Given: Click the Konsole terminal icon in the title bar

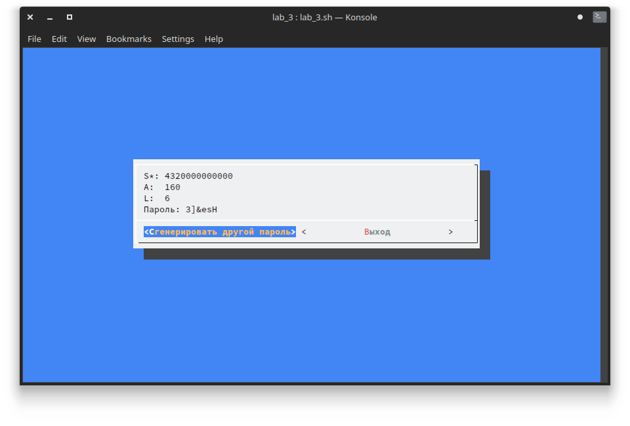Looking at the screenshot, I should click(599, 17).
